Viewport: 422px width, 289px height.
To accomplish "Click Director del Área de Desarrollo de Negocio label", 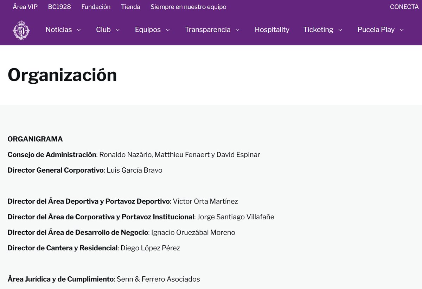I will coord(78,232).
